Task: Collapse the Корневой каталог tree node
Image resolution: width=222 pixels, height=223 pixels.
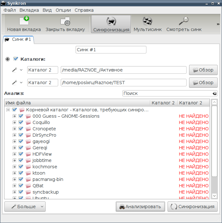Action: coord(8,110)
